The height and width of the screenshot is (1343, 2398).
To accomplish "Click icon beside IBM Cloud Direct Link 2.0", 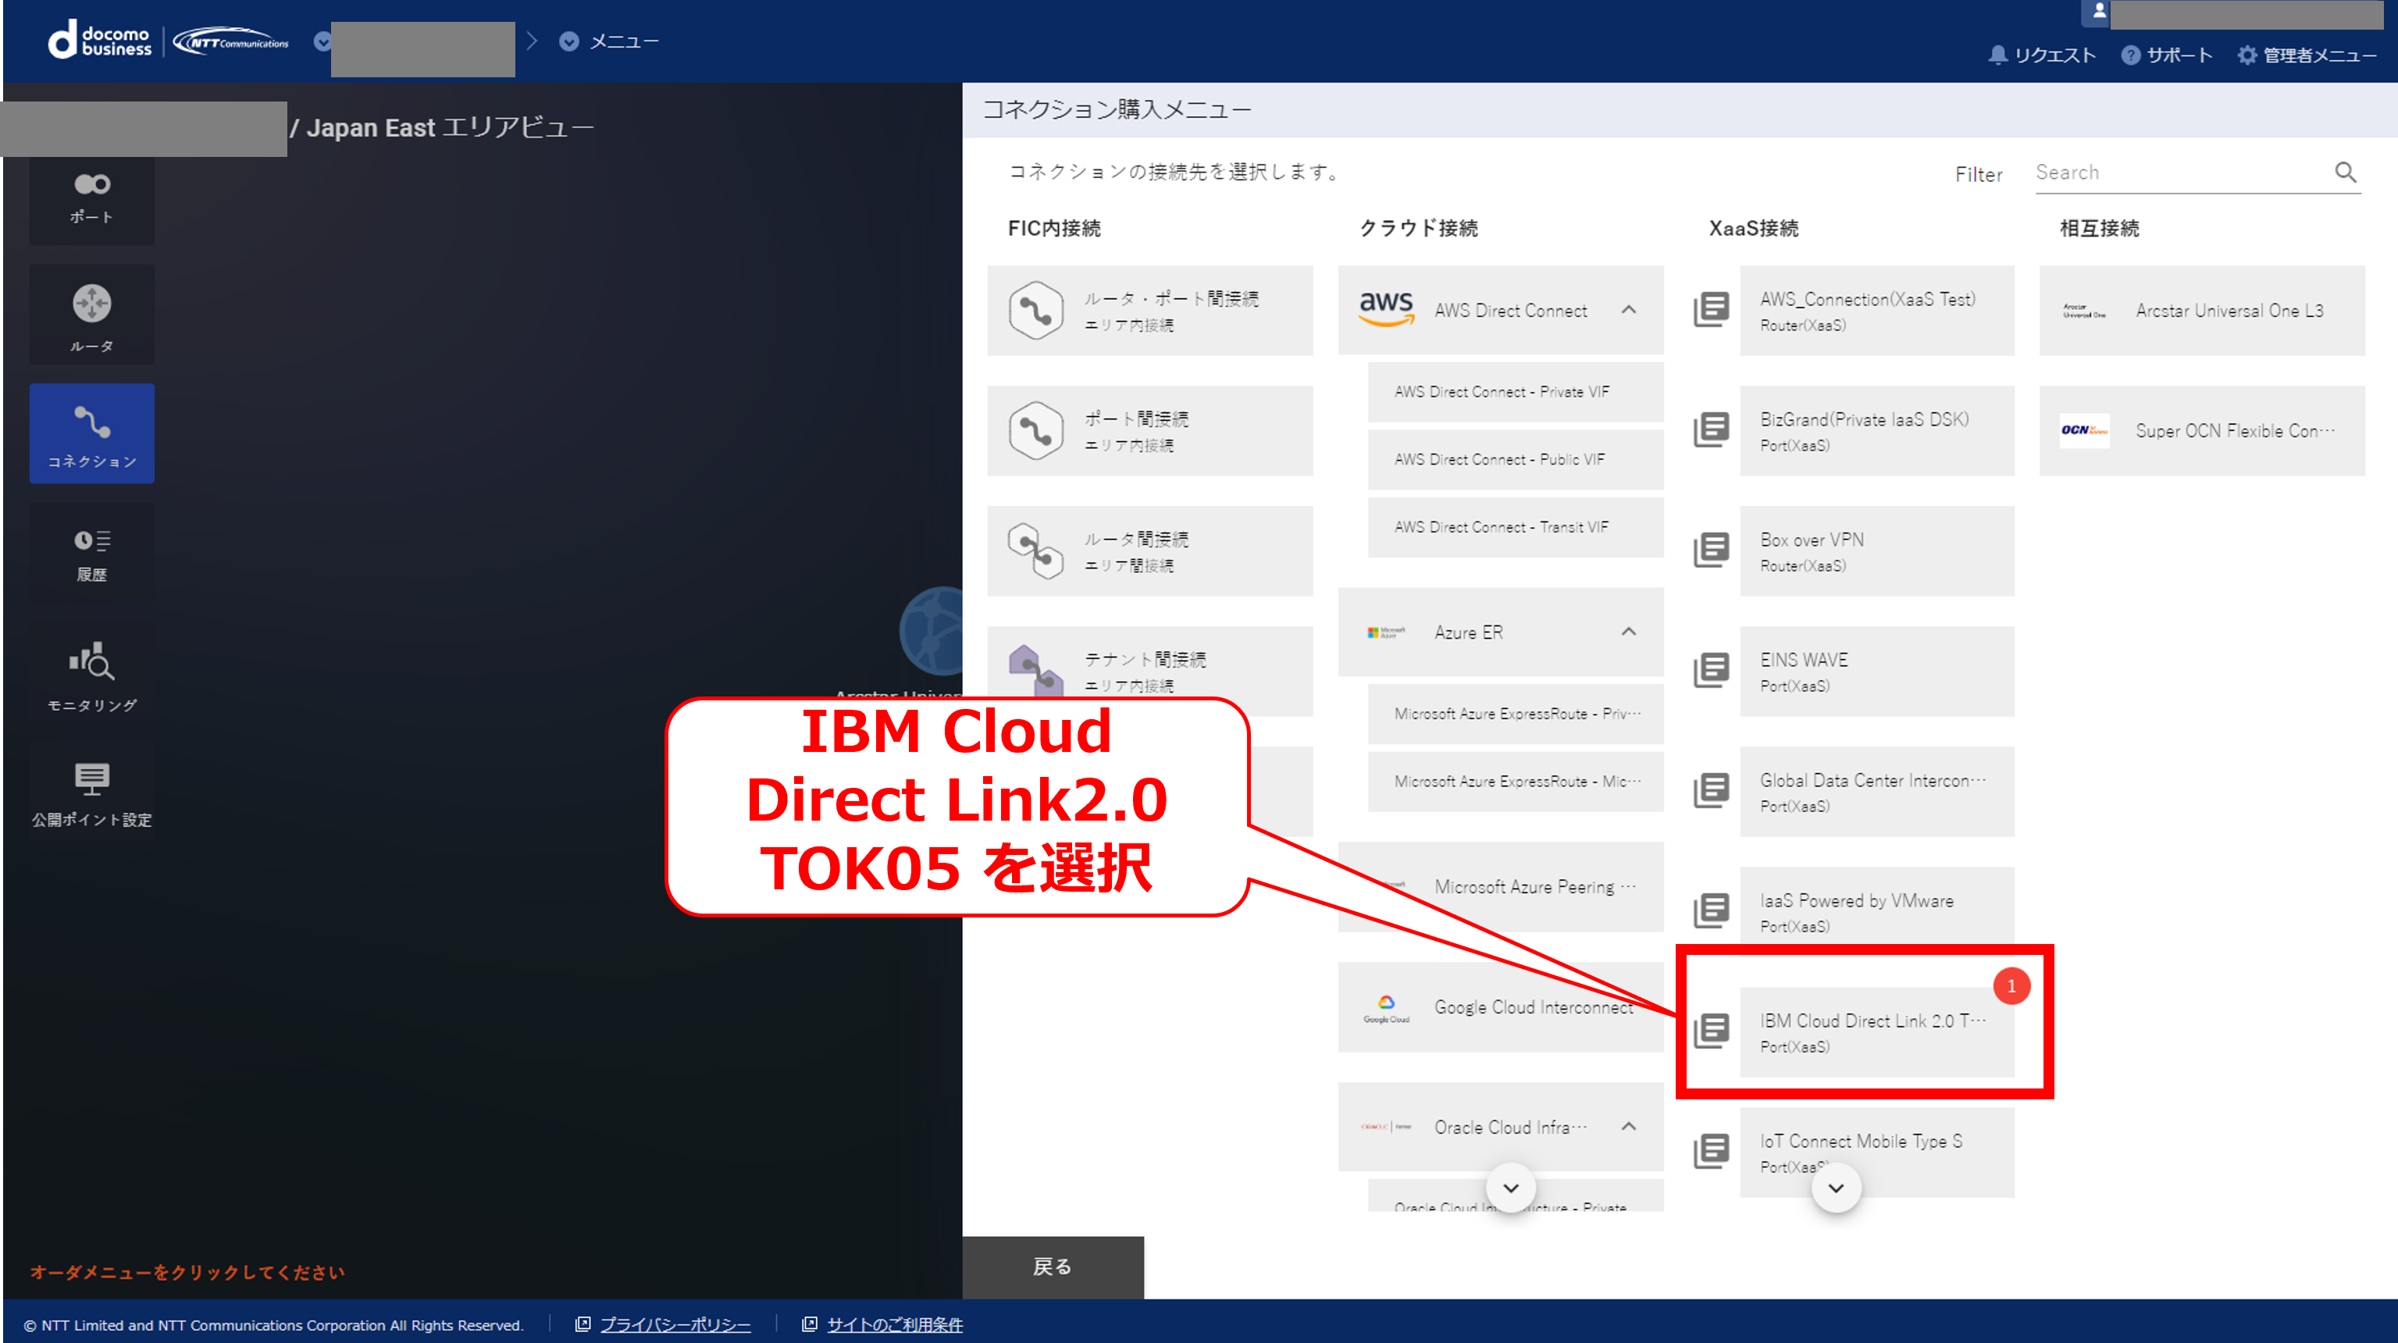I will coord(1711,1031).
